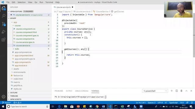Viewport: 195px width, 109px height.
Task: Open the Terminal menu
Action: pyautogui.click(x=49, y=2)
